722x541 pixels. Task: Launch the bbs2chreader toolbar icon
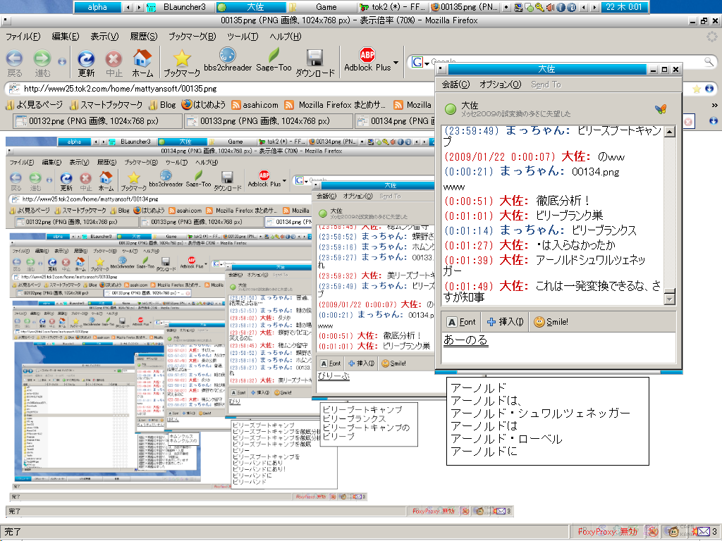point(228,60)
